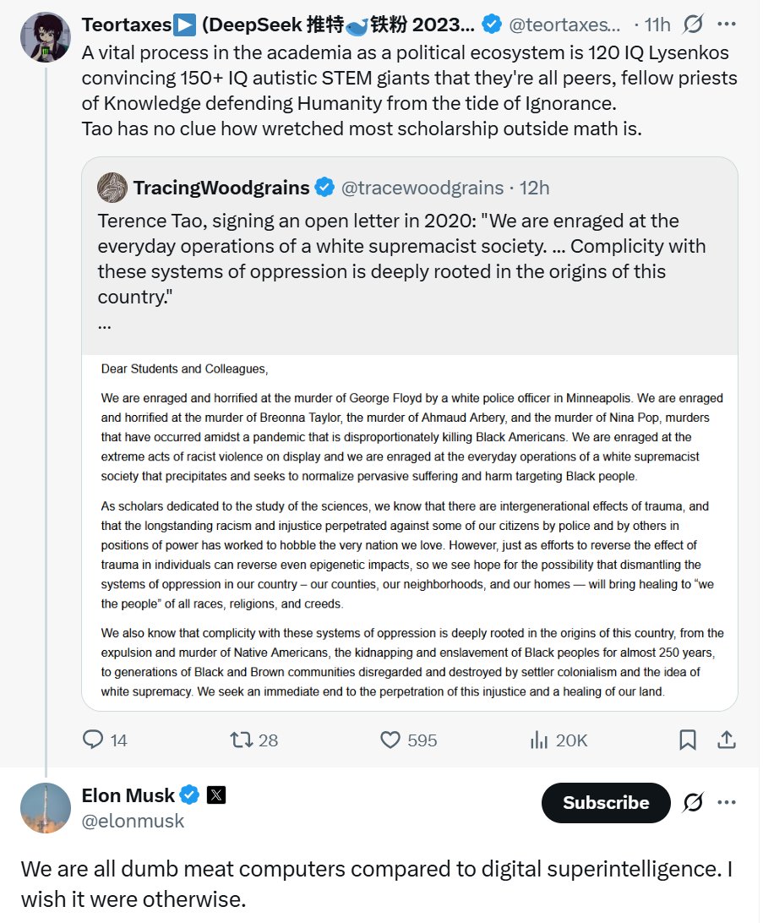Open Grok icon on Teortaxes post
This screenshot has height=923, width=763.
coord(693,25)
